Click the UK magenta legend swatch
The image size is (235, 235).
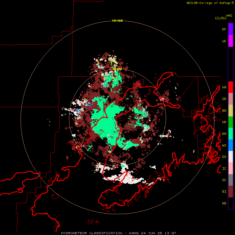click(x=231, y=41)
